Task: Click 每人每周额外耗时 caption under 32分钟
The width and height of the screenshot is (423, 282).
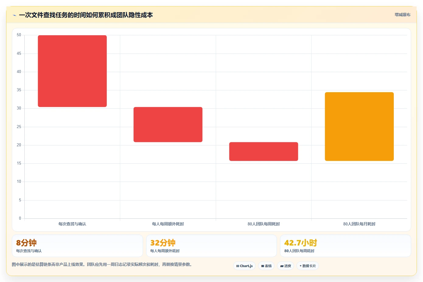Action: tap(165, 251)
